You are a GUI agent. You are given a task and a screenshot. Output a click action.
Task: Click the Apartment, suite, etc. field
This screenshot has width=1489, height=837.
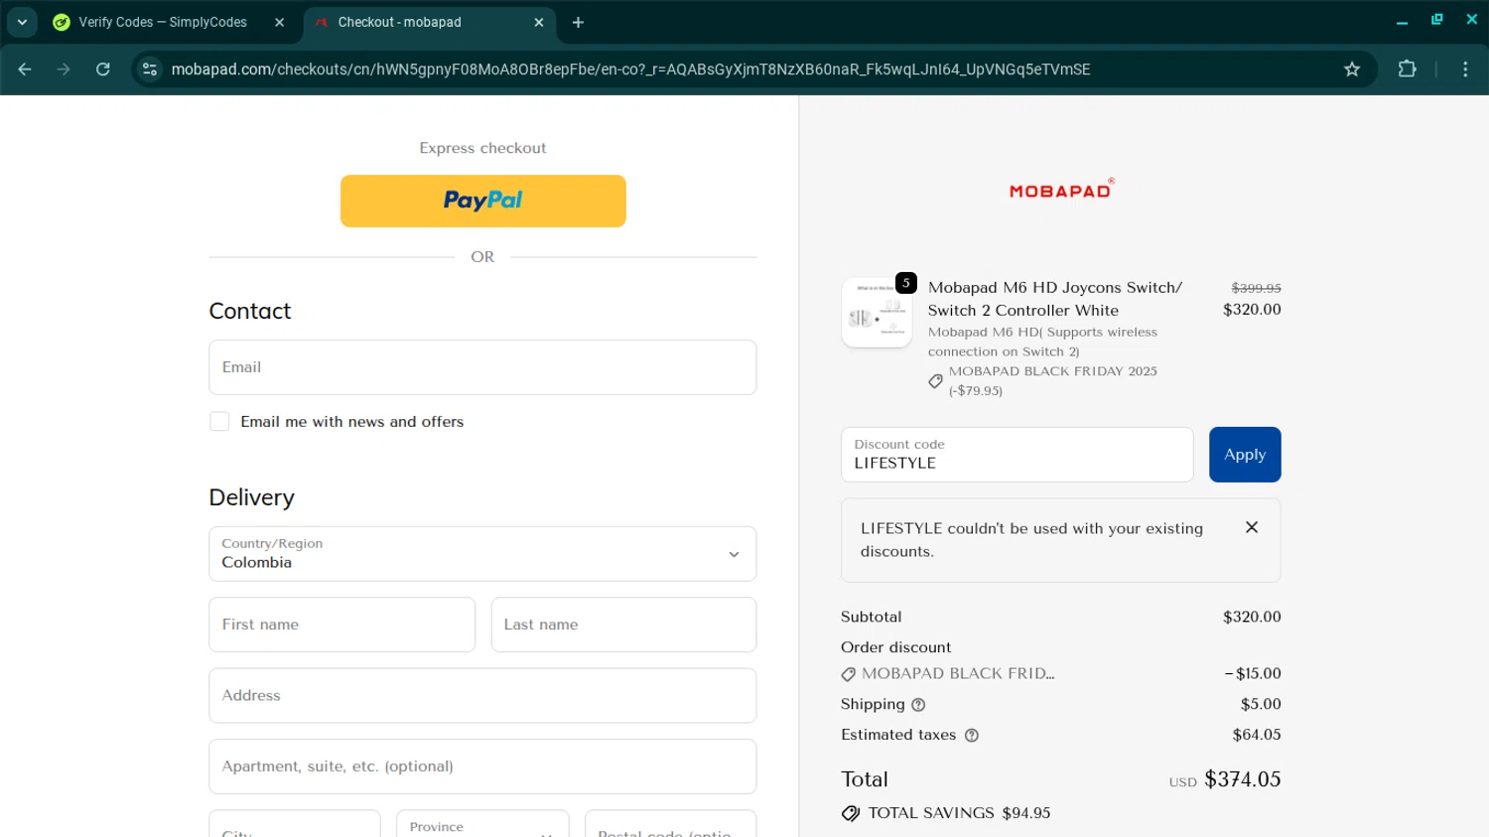(x=482, y=767)
